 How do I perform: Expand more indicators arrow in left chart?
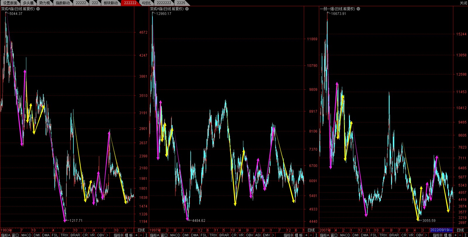pos(107,235)
